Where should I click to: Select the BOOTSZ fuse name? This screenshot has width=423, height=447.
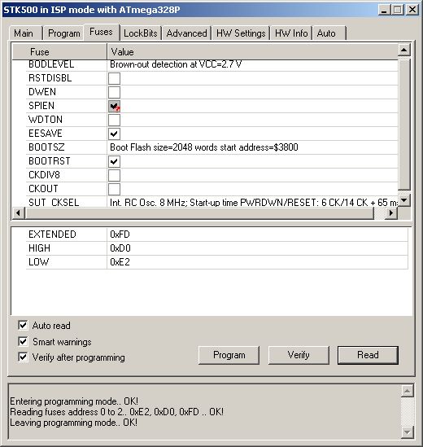pyautogui.click(x=46, y=147)
